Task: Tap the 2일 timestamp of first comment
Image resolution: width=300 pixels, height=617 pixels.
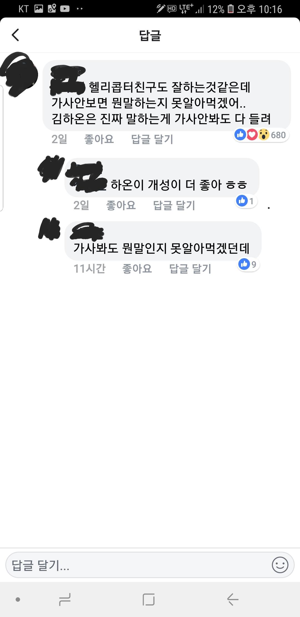Action: click(x=59, y=139)
